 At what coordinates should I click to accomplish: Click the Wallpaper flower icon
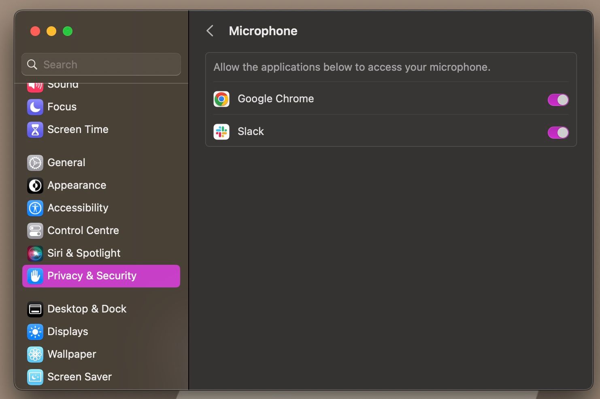point(35,354)
